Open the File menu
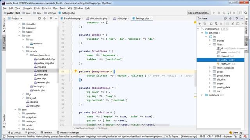The height and width of the screenshot is (140, 250). 5,8
